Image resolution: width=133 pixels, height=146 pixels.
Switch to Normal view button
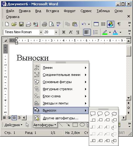pos(4,118)
